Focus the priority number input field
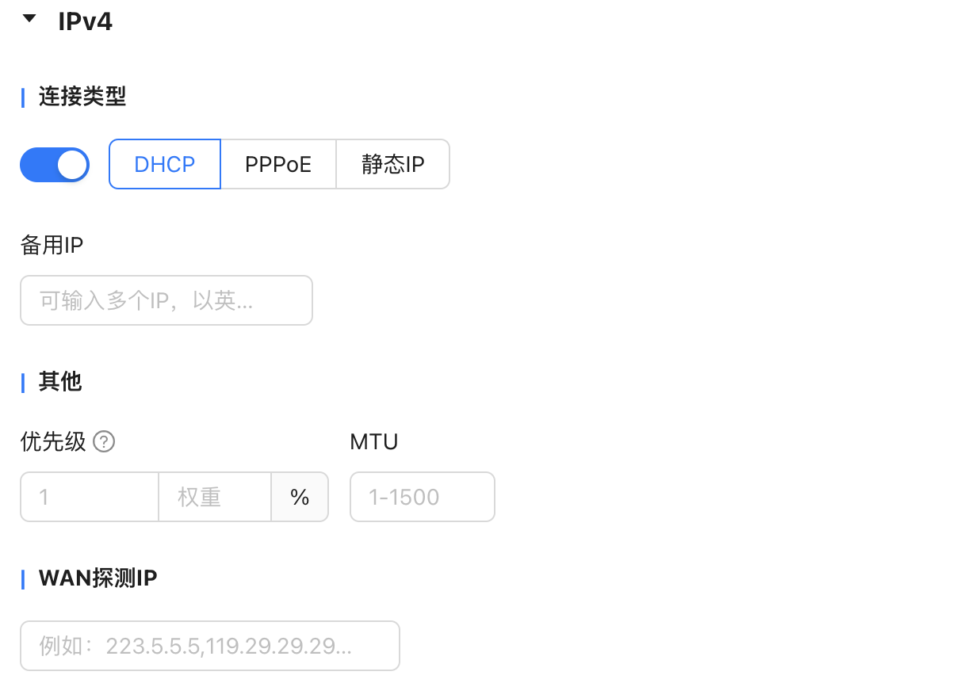 [90, 497]
